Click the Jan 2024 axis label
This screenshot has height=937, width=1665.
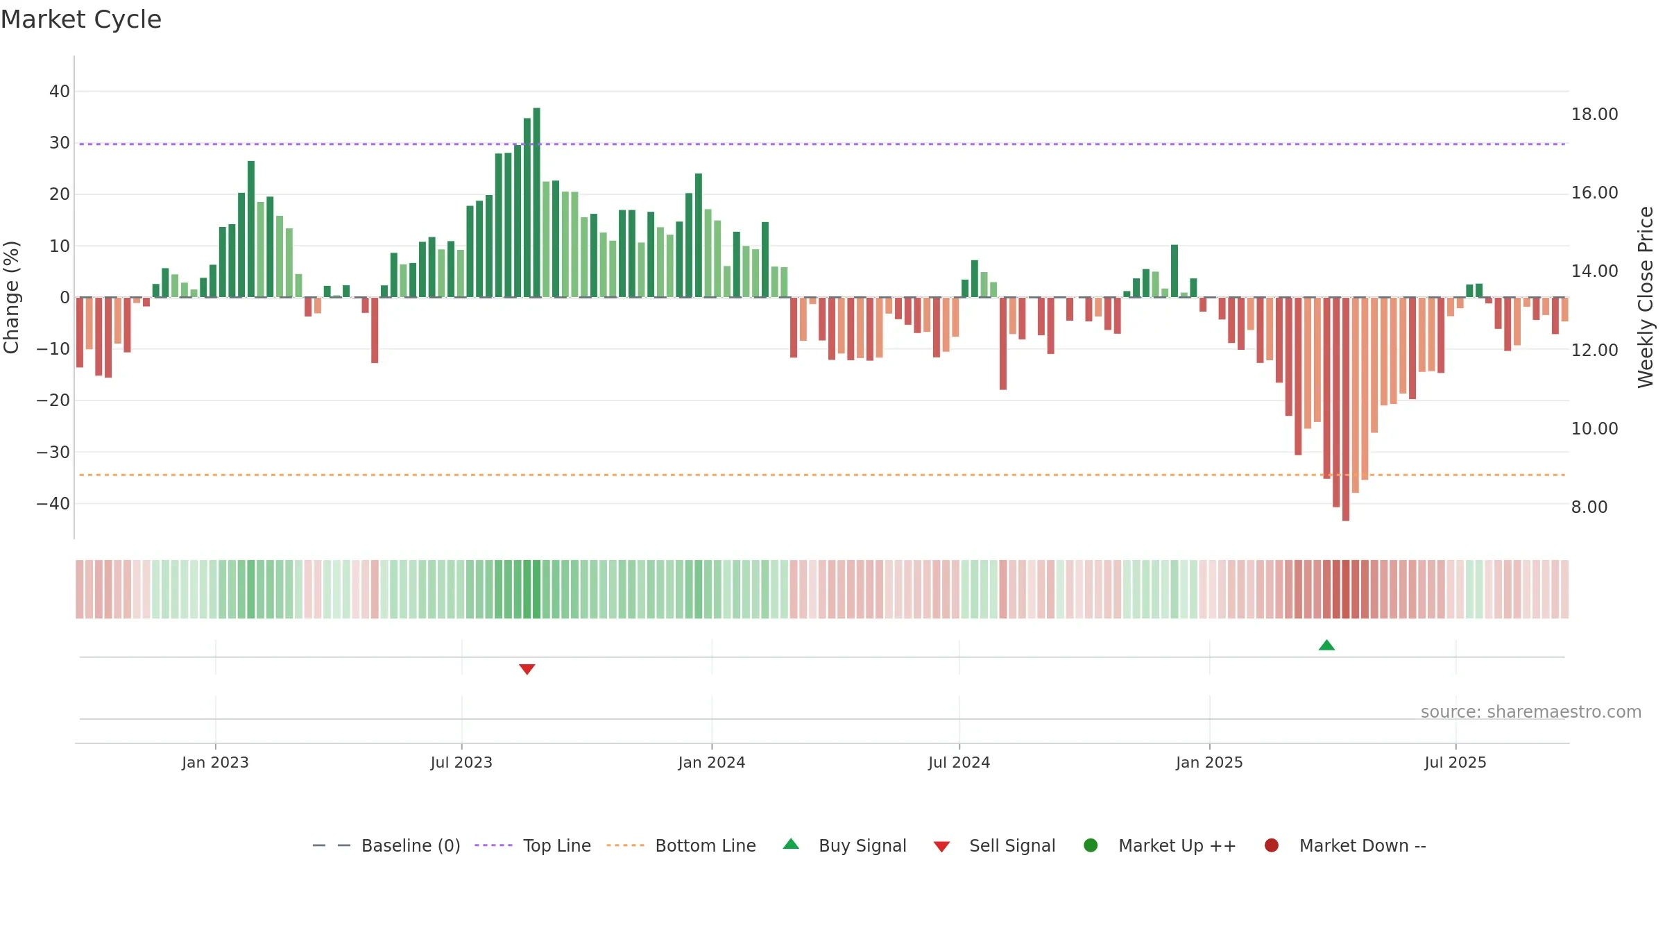coord(712,762)
